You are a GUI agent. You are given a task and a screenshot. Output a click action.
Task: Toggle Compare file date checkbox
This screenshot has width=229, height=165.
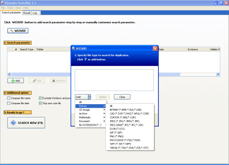click(9, 103)
